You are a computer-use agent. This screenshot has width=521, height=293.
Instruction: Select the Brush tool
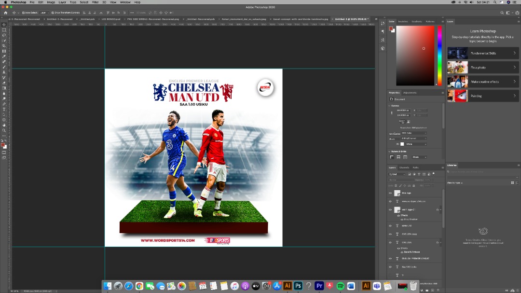point(4,67)
